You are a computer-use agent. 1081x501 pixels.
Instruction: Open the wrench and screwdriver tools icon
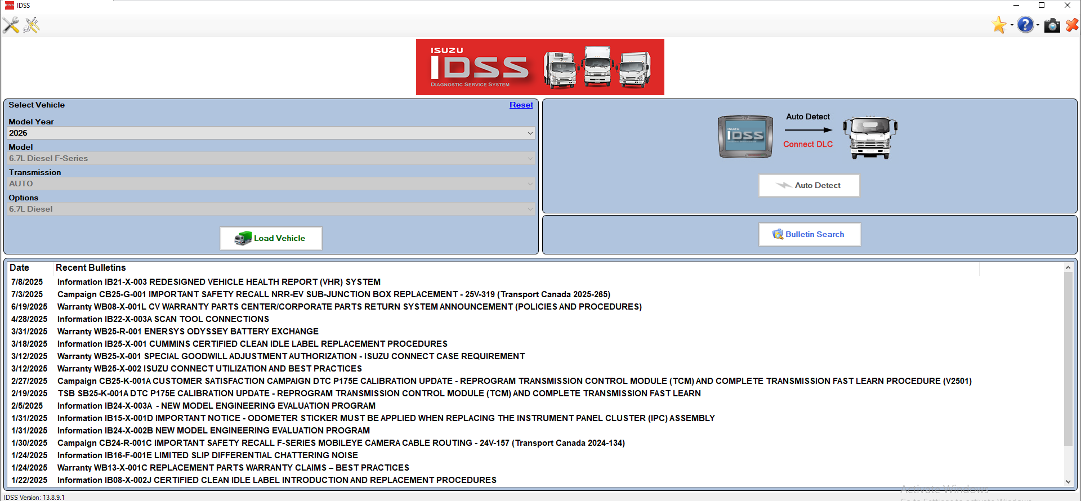coord(11,25)
